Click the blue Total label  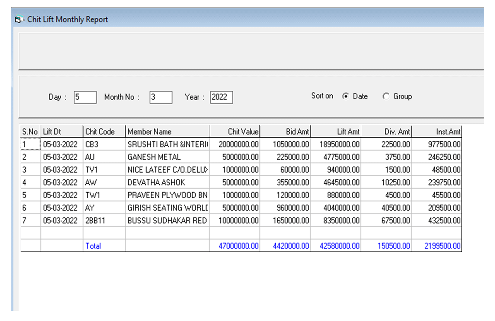(x=93, y=246)
